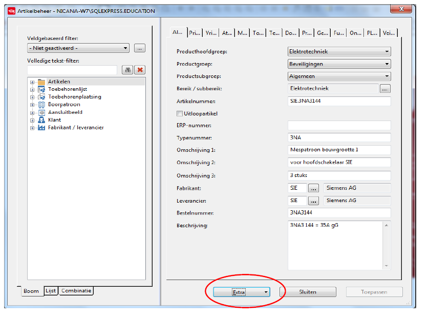
Task: Expand the Toebehorenplaatsing tree node
Action: click(32, 97)
